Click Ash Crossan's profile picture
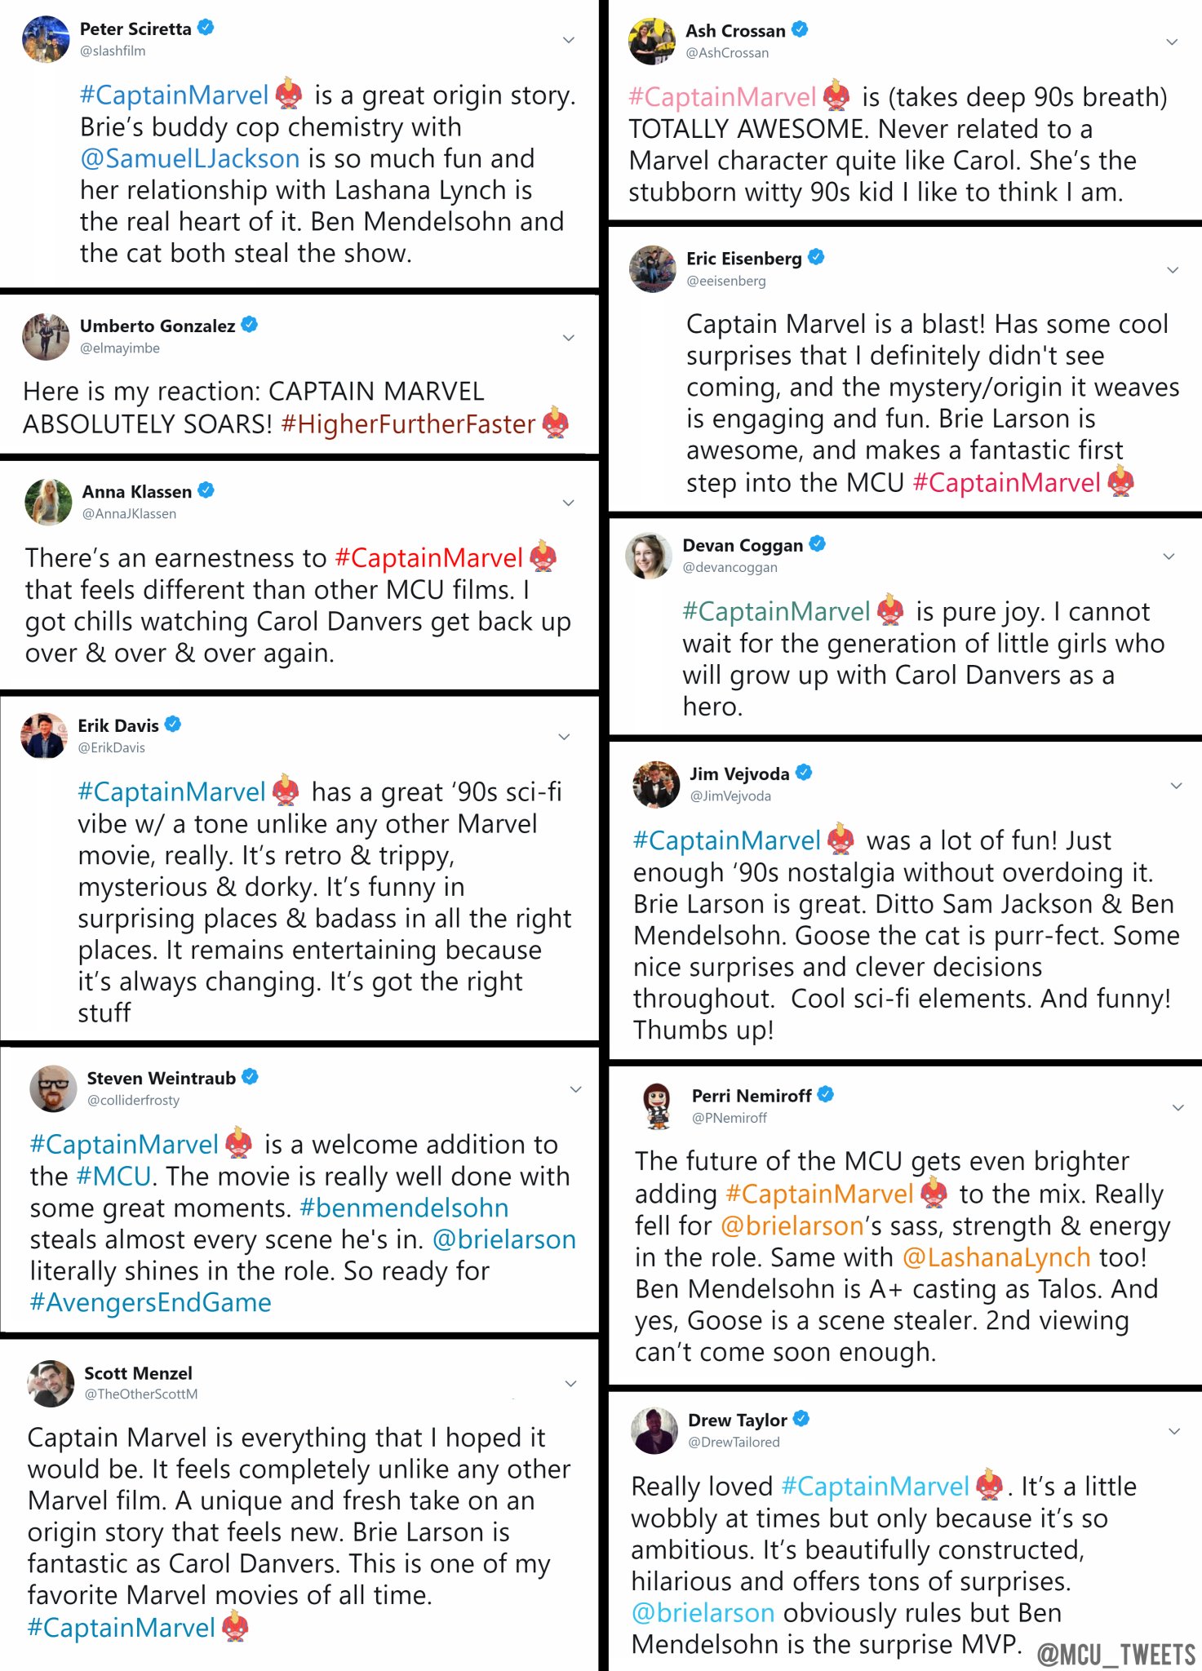This screenshot has width=1202, height=1671. coord(652,41)
